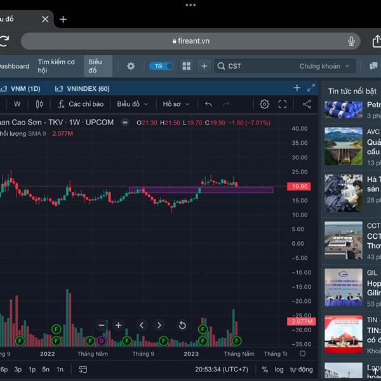Toggle the Tối dark mode switch
The height and width of the screenshot is (381, 381).
point(161,66)
